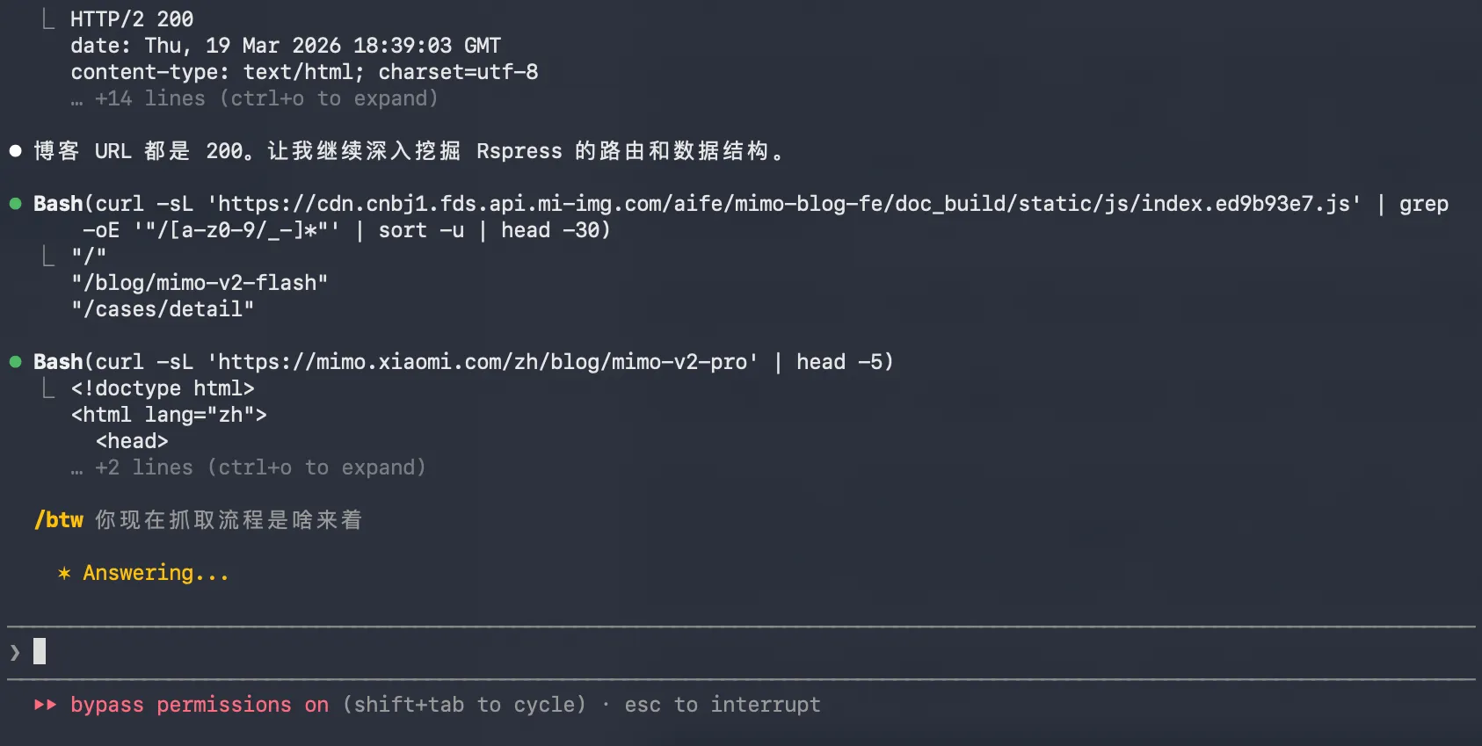This screenshot has width=1482, height=746.
Task: Open the cdn.cnbj1.fds.api.mi-img.com JS file URL
Action: 784,204
